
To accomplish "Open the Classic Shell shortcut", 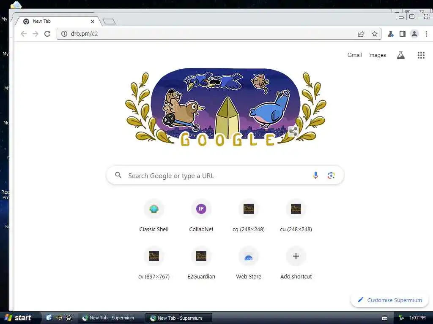I will 154,216.
